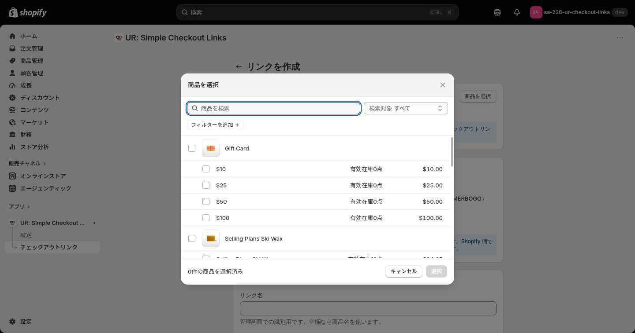Open the store account avatar menu

coord(536,12)
